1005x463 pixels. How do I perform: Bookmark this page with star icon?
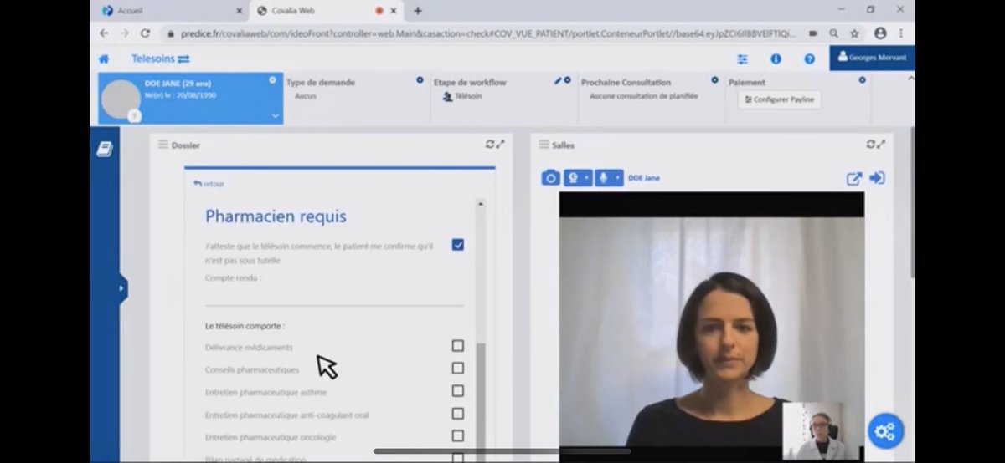854,33
